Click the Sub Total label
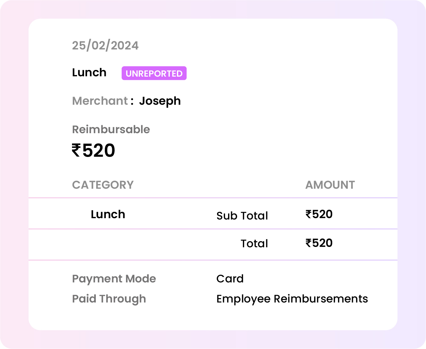426x349 pixels. tap(242, 216)
